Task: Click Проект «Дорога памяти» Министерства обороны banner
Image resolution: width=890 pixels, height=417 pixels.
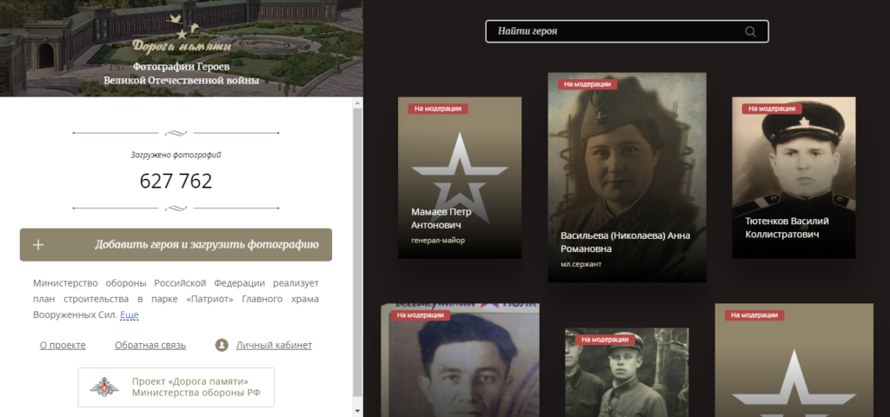Action: [176, 387]
